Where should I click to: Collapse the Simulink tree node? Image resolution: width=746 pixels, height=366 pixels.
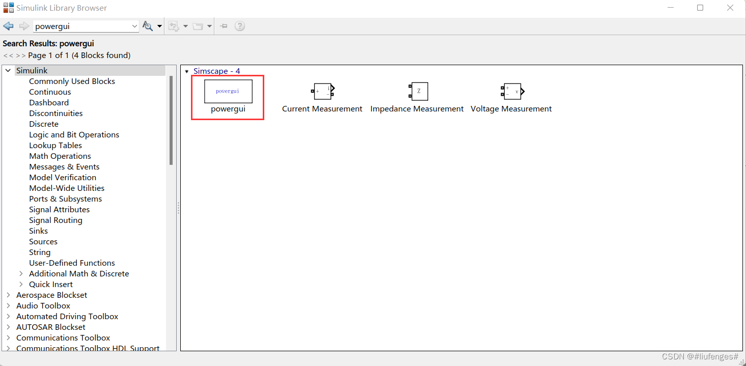pyautogui.click(x=8, y=71)
